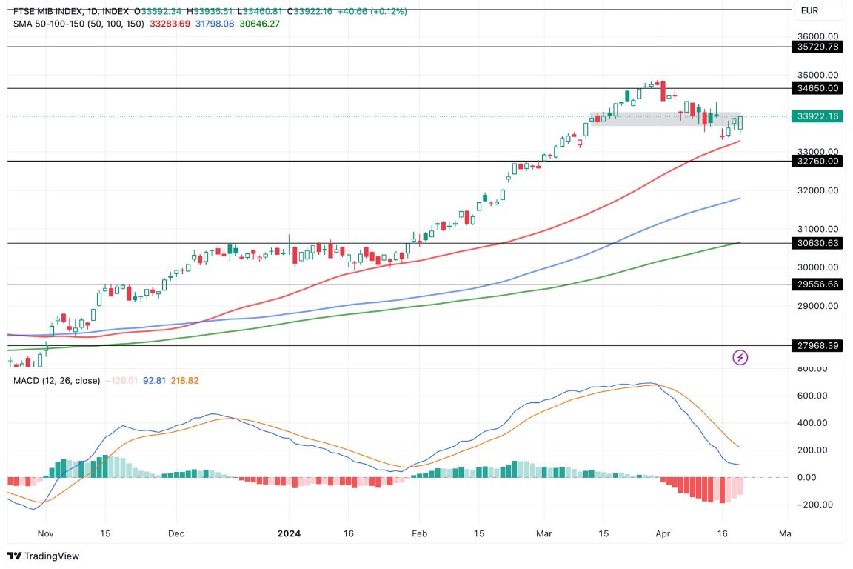
Task: Click the purple lightning instant-trading icon
Action: tap(740, 357)
